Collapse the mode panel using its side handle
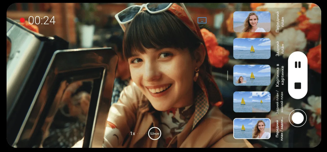This screenshot has height=152, width=327. [228, 75]
